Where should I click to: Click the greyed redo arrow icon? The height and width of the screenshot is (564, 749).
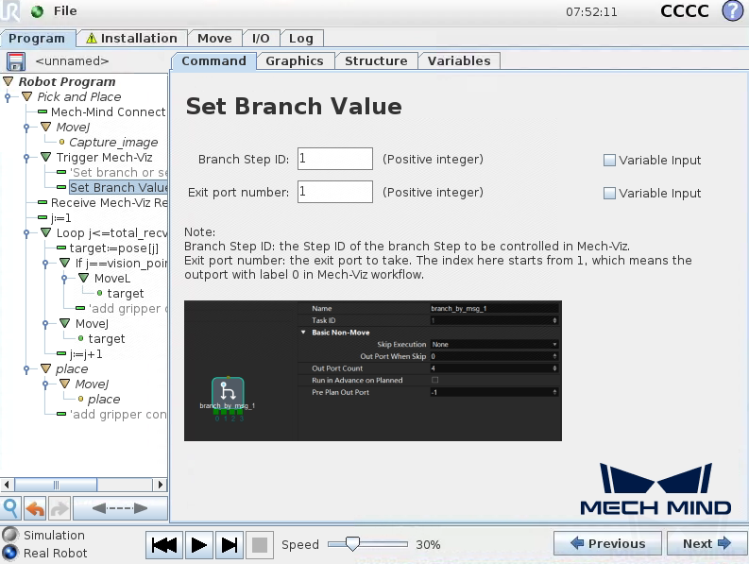60,508
